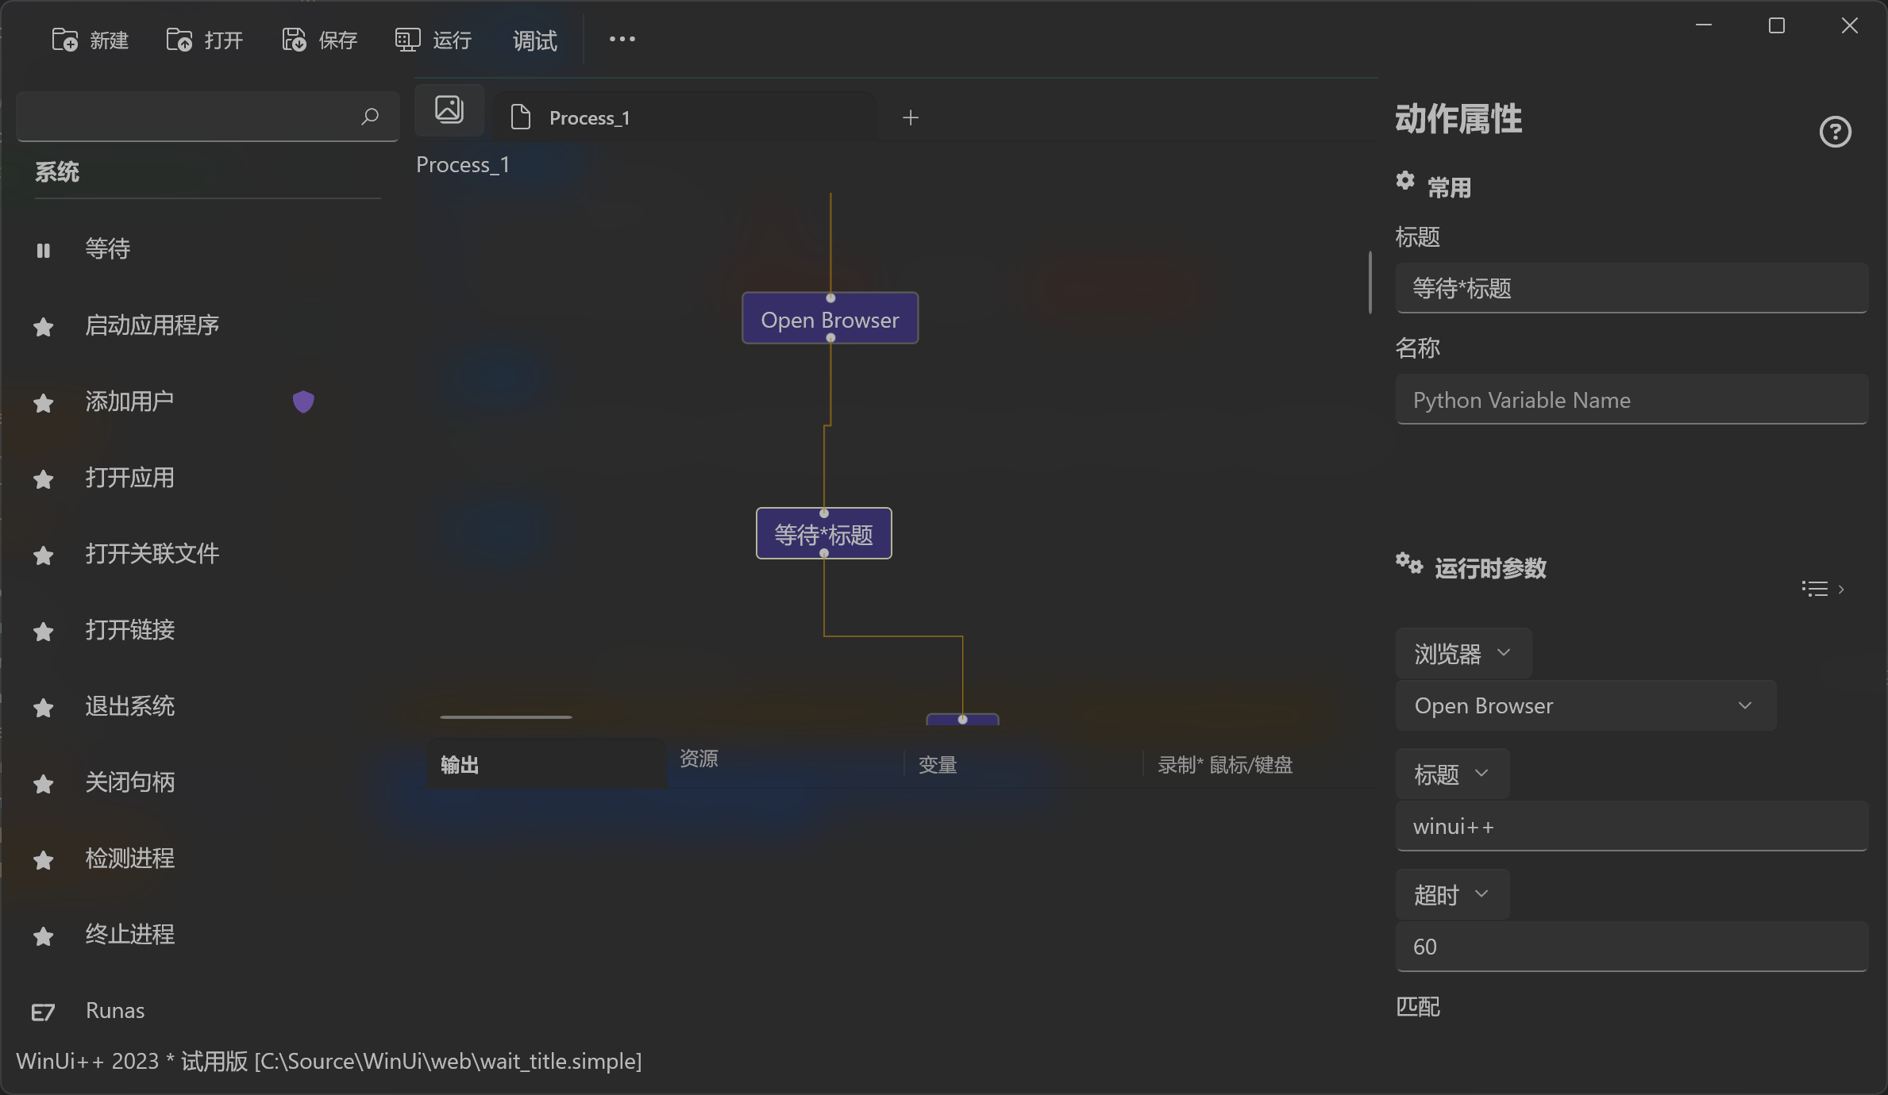Click the search magnifier icon

369,117
